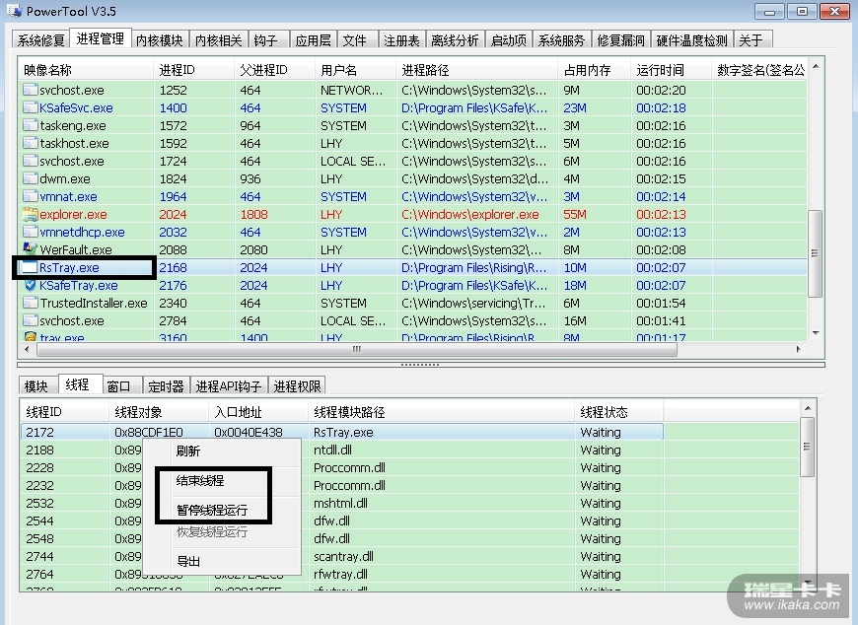Image resolution: width=858 pixels, height=625 pixels.
Task: Click the KSafeSvc.exe process icon
Action: coord(31,107)
